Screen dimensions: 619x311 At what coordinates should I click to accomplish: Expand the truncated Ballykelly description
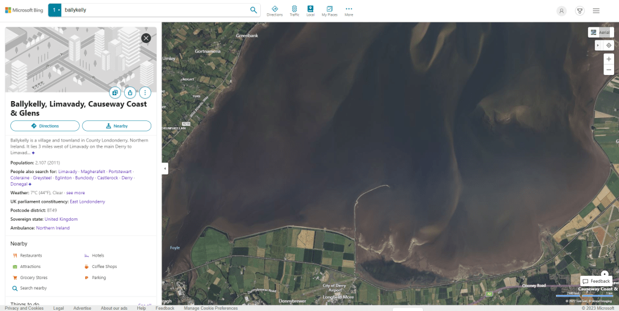pyautogui.click(x=33, y=153)
